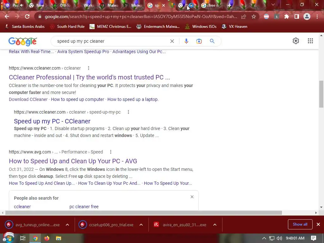Switch to the Works tab
Image resolution: width=324 pixels, height=243 pixels.
[86, 5]
